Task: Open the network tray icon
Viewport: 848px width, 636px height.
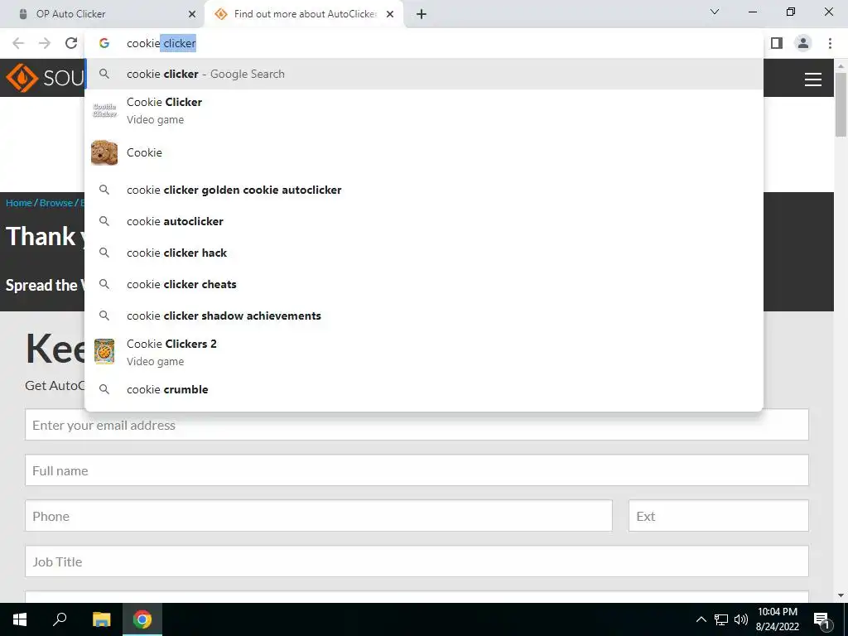Action: (721, 619)
